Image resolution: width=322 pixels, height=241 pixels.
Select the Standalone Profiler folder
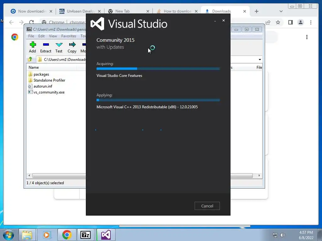click(49, 80)
